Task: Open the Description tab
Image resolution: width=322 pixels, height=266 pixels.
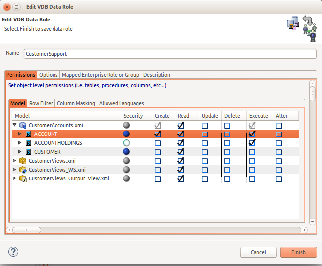Action: point(157,75)
